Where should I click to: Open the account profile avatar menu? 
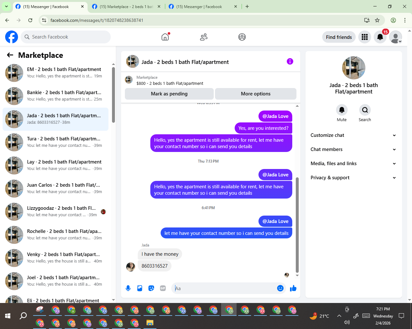(x=396, y=37)
